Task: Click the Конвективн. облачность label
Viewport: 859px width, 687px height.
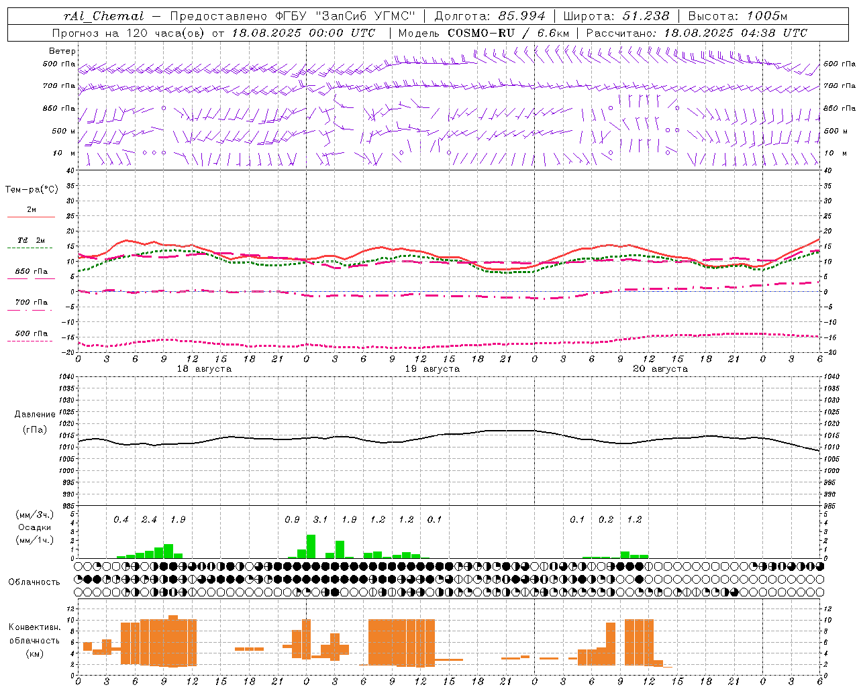Action: (x=35, y=633)
